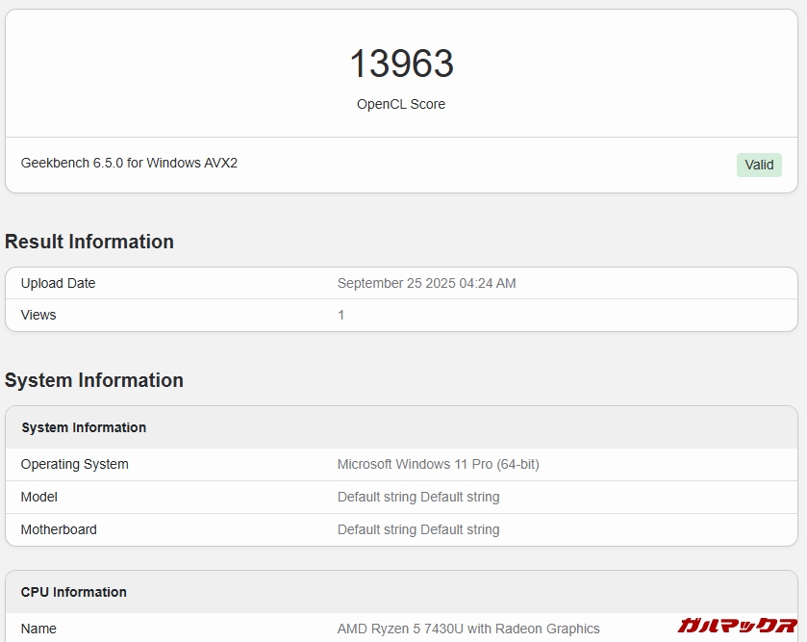
Task: Click the Model row label
Action: click(x=39, y=497)
